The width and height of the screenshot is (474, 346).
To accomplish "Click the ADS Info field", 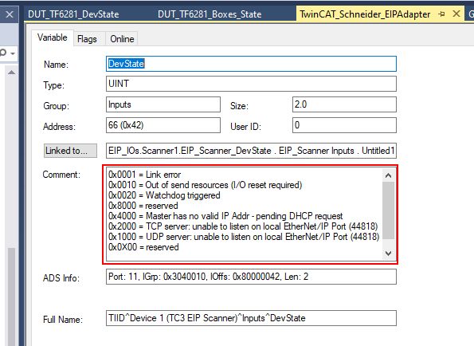I will [251, 277].
